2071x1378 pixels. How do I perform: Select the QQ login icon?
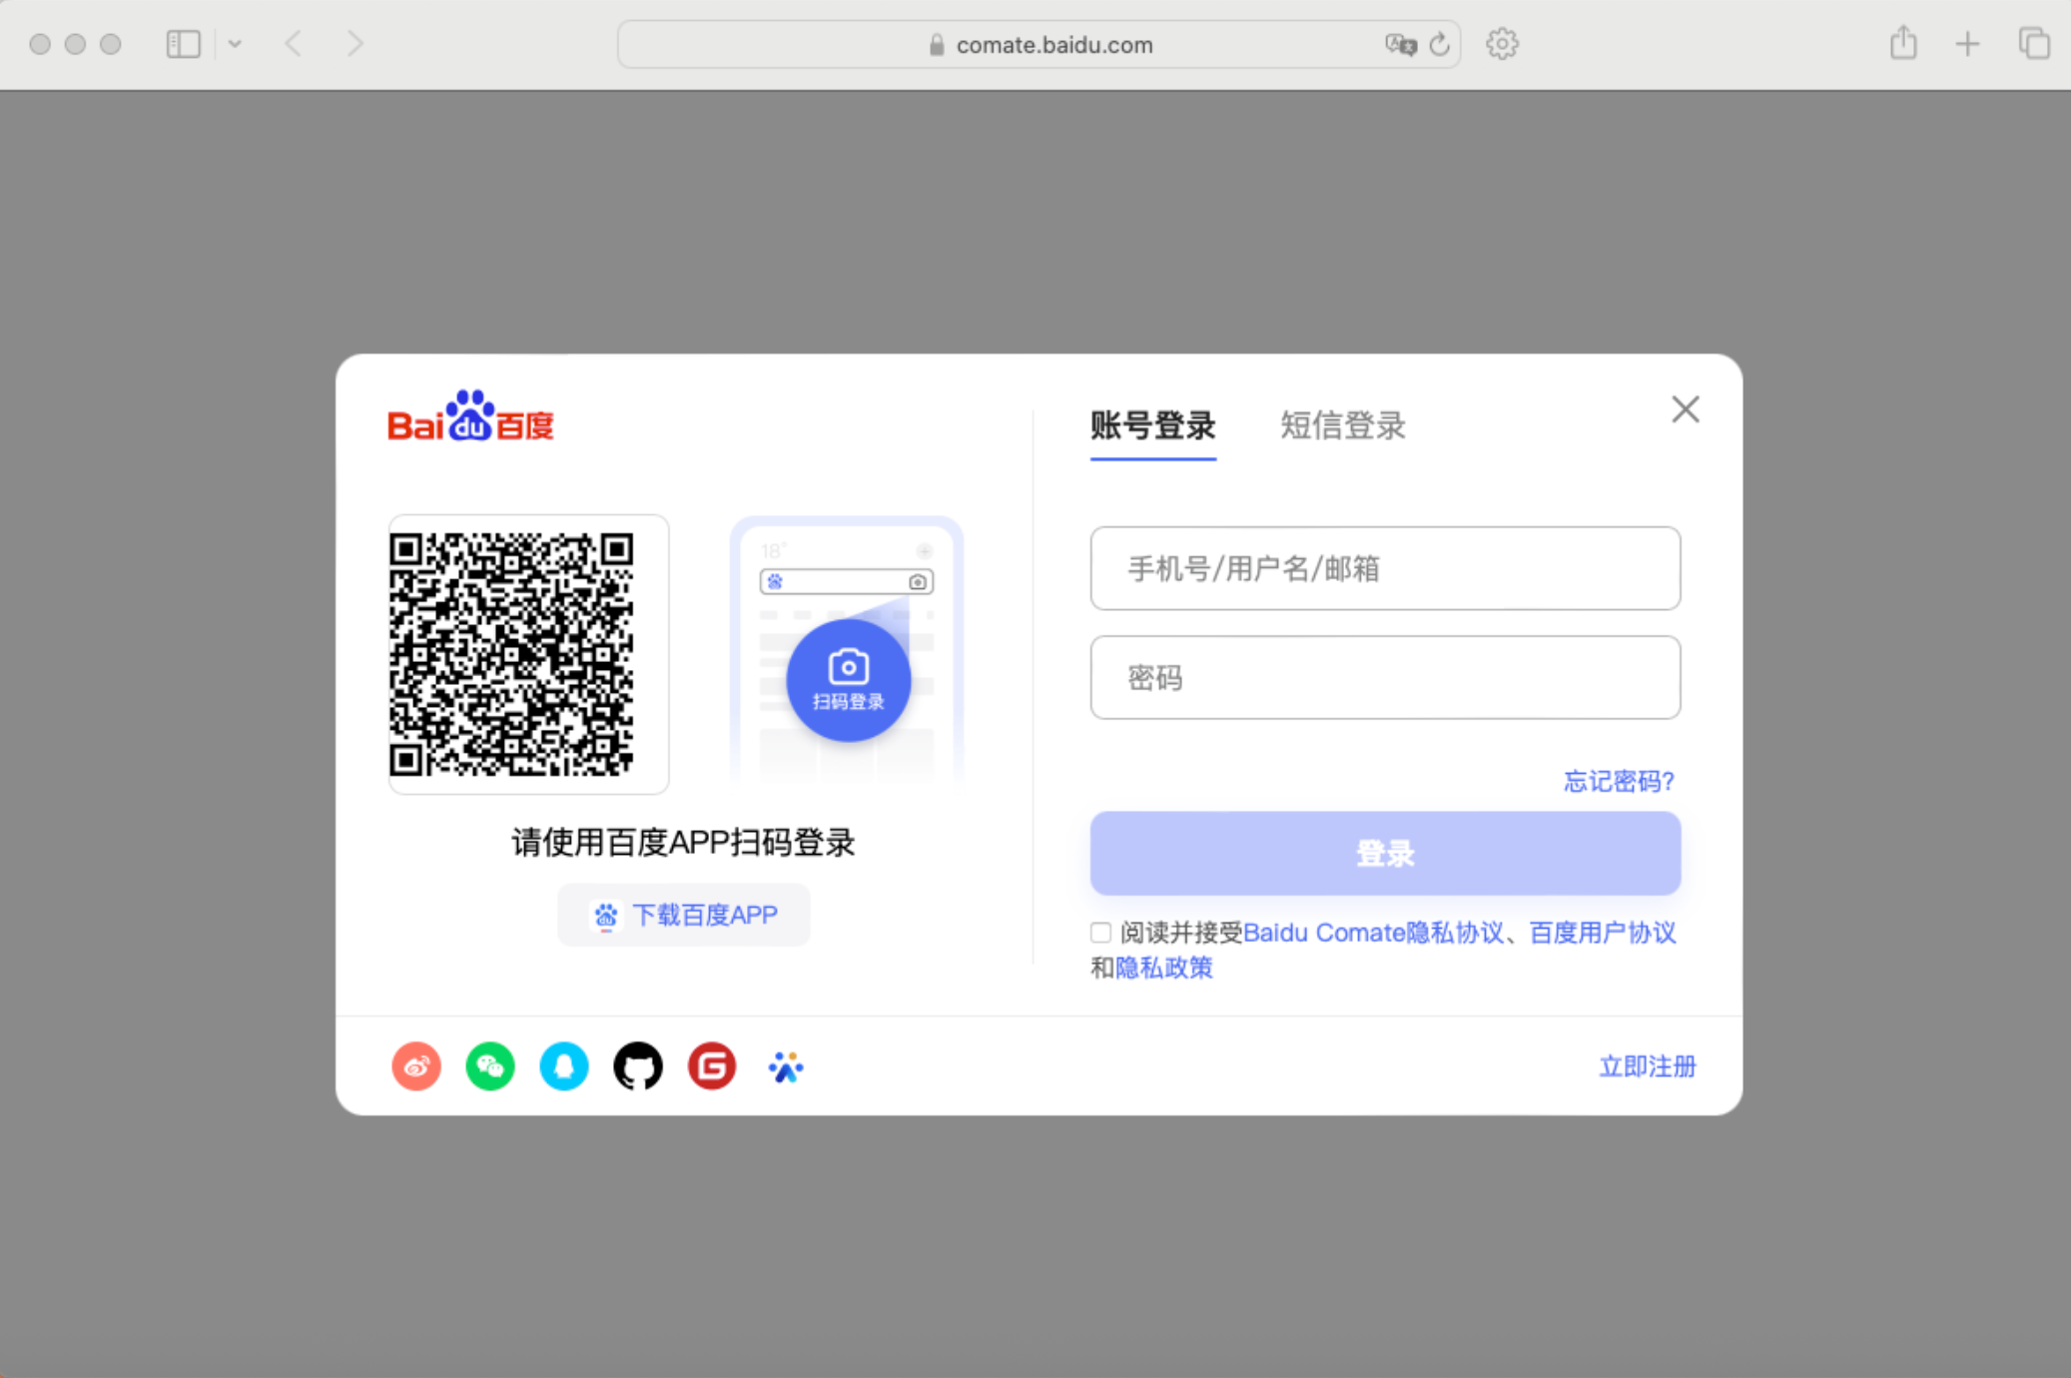(564, 1066)
